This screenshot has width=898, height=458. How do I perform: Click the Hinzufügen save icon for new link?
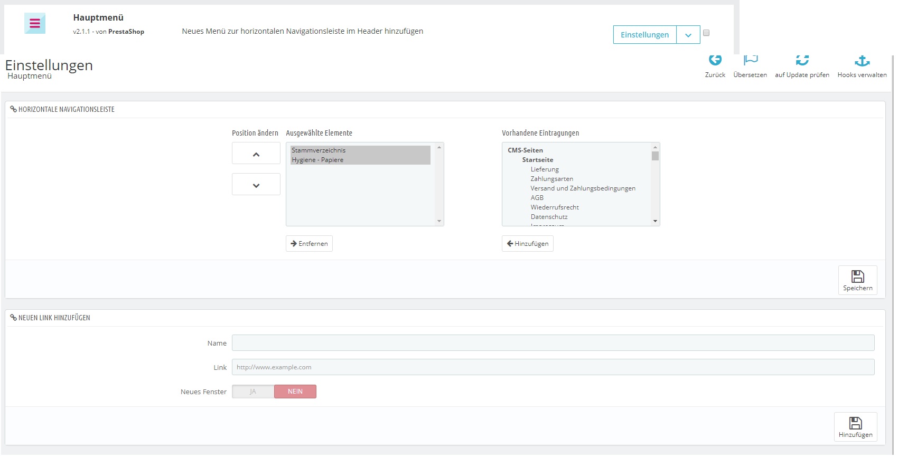pos(855,423)
